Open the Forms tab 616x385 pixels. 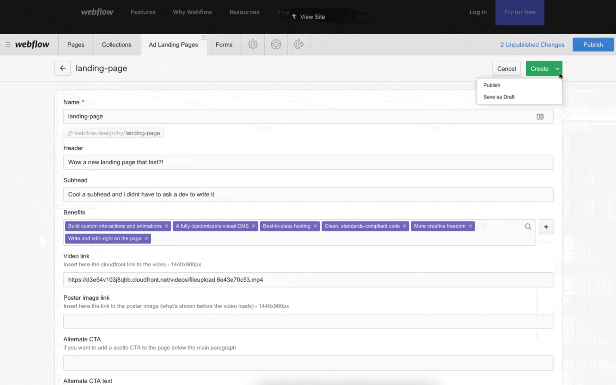[x=224, y=44]
